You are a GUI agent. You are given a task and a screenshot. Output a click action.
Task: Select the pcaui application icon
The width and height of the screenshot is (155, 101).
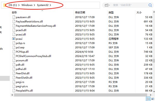pos(14,39)
